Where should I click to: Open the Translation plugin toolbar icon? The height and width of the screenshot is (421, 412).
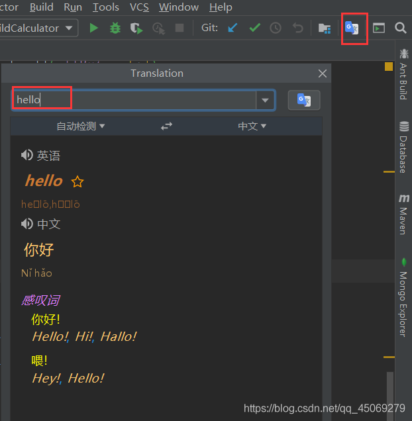[352, 28]
